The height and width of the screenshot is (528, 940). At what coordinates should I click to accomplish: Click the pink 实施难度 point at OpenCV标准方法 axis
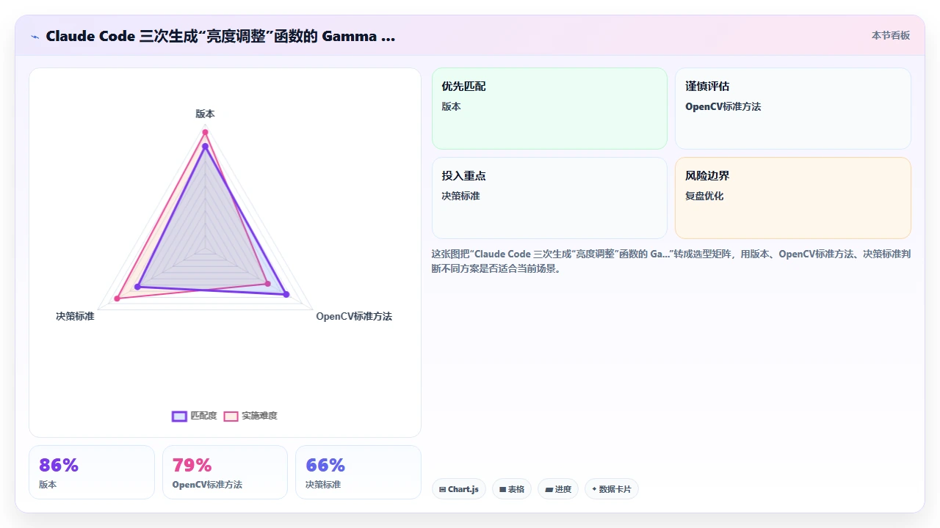click(x=268, y=284)
